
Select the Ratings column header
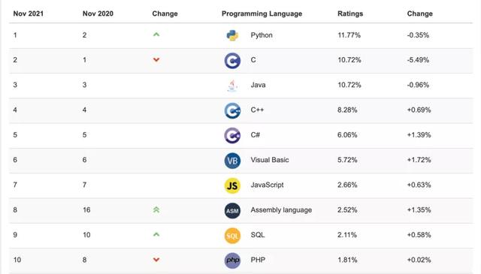(350, 14)
